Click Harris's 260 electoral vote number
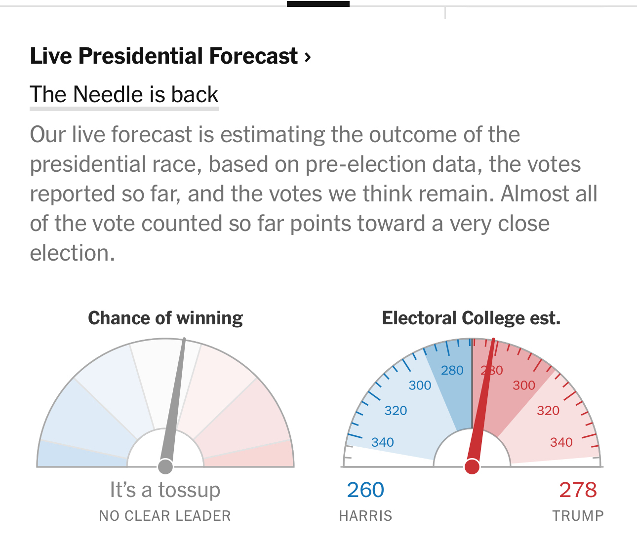Viewport: 637px width, 540px height. [x=365, y=490]
